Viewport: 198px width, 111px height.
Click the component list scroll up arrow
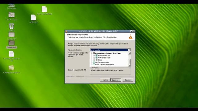[x=129, y=53]
